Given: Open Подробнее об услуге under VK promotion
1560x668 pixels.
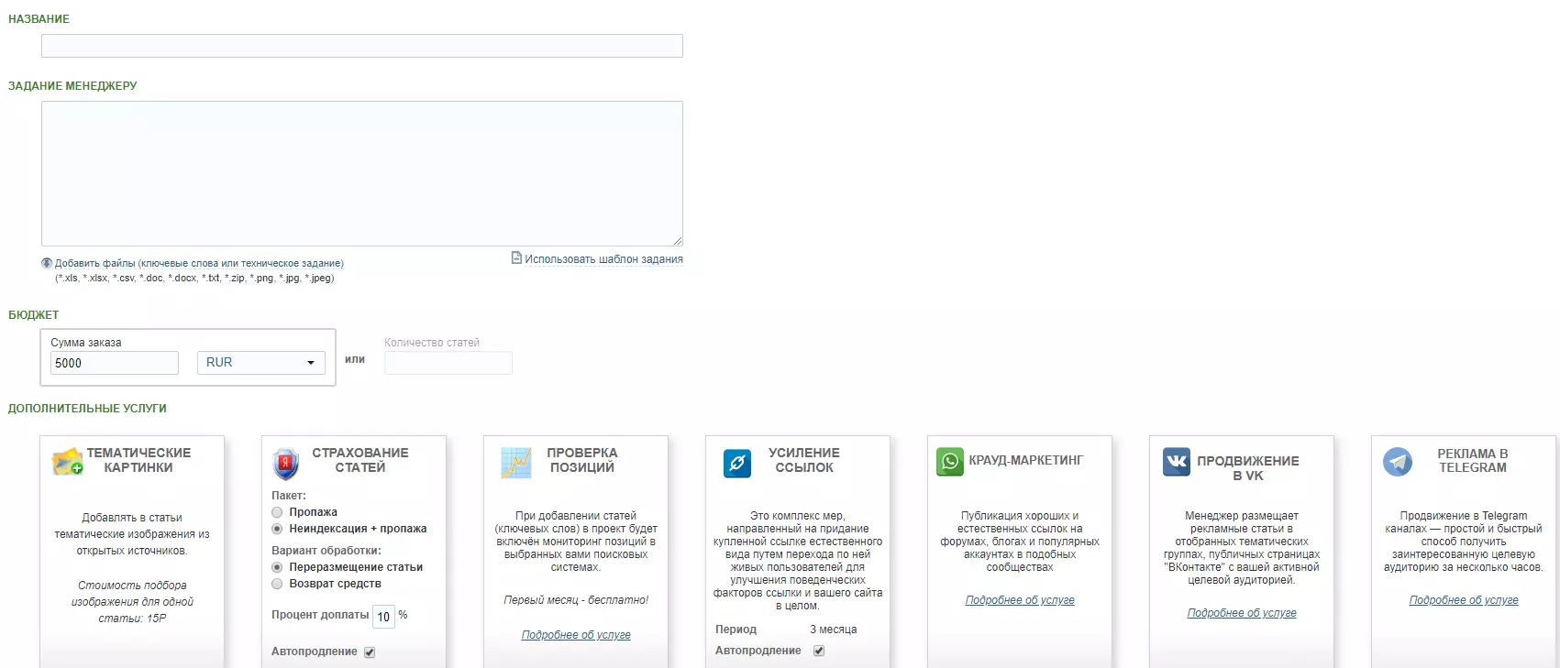Looking at the screenshot, I should point(1242,613).
